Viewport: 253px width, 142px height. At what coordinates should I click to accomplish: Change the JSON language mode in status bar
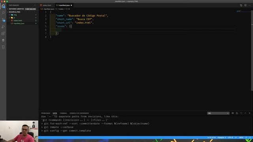(241, 138)
